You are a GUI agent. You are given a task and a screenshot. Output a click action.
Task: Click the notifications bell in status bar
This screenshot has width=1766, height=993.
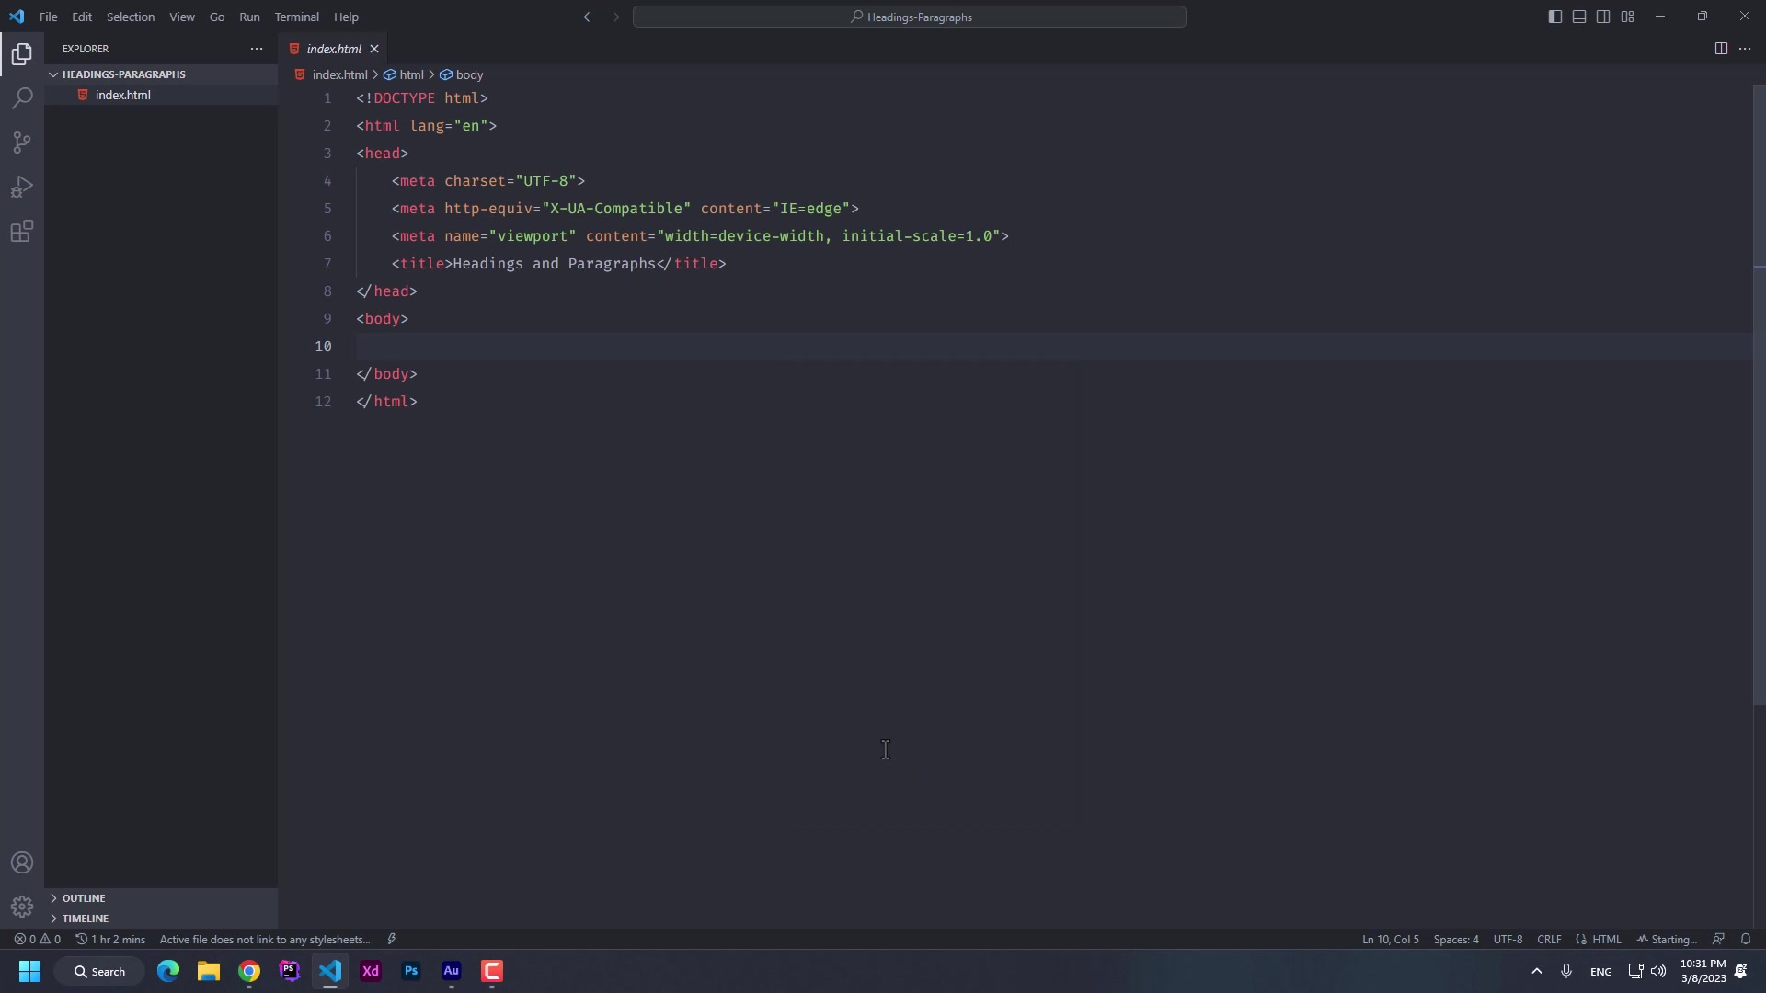pos(1746,939)
